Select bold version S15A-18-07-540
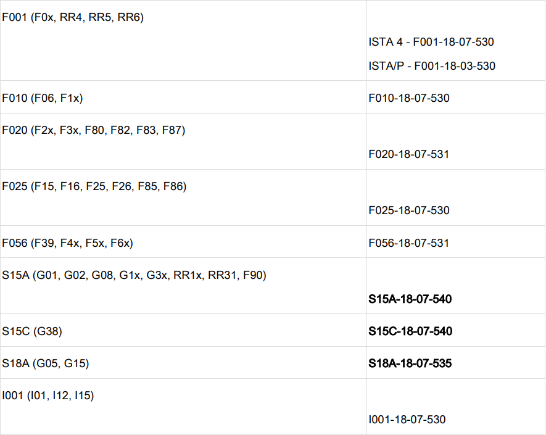Viewport: 546px width, 435px height. (x=410, y=299)
